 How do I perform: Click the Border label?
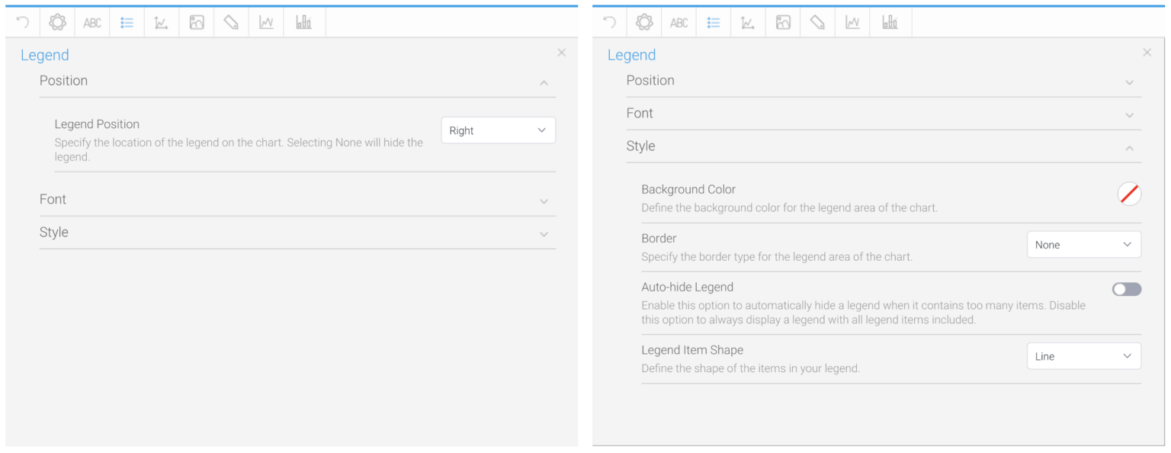point(659,238)
